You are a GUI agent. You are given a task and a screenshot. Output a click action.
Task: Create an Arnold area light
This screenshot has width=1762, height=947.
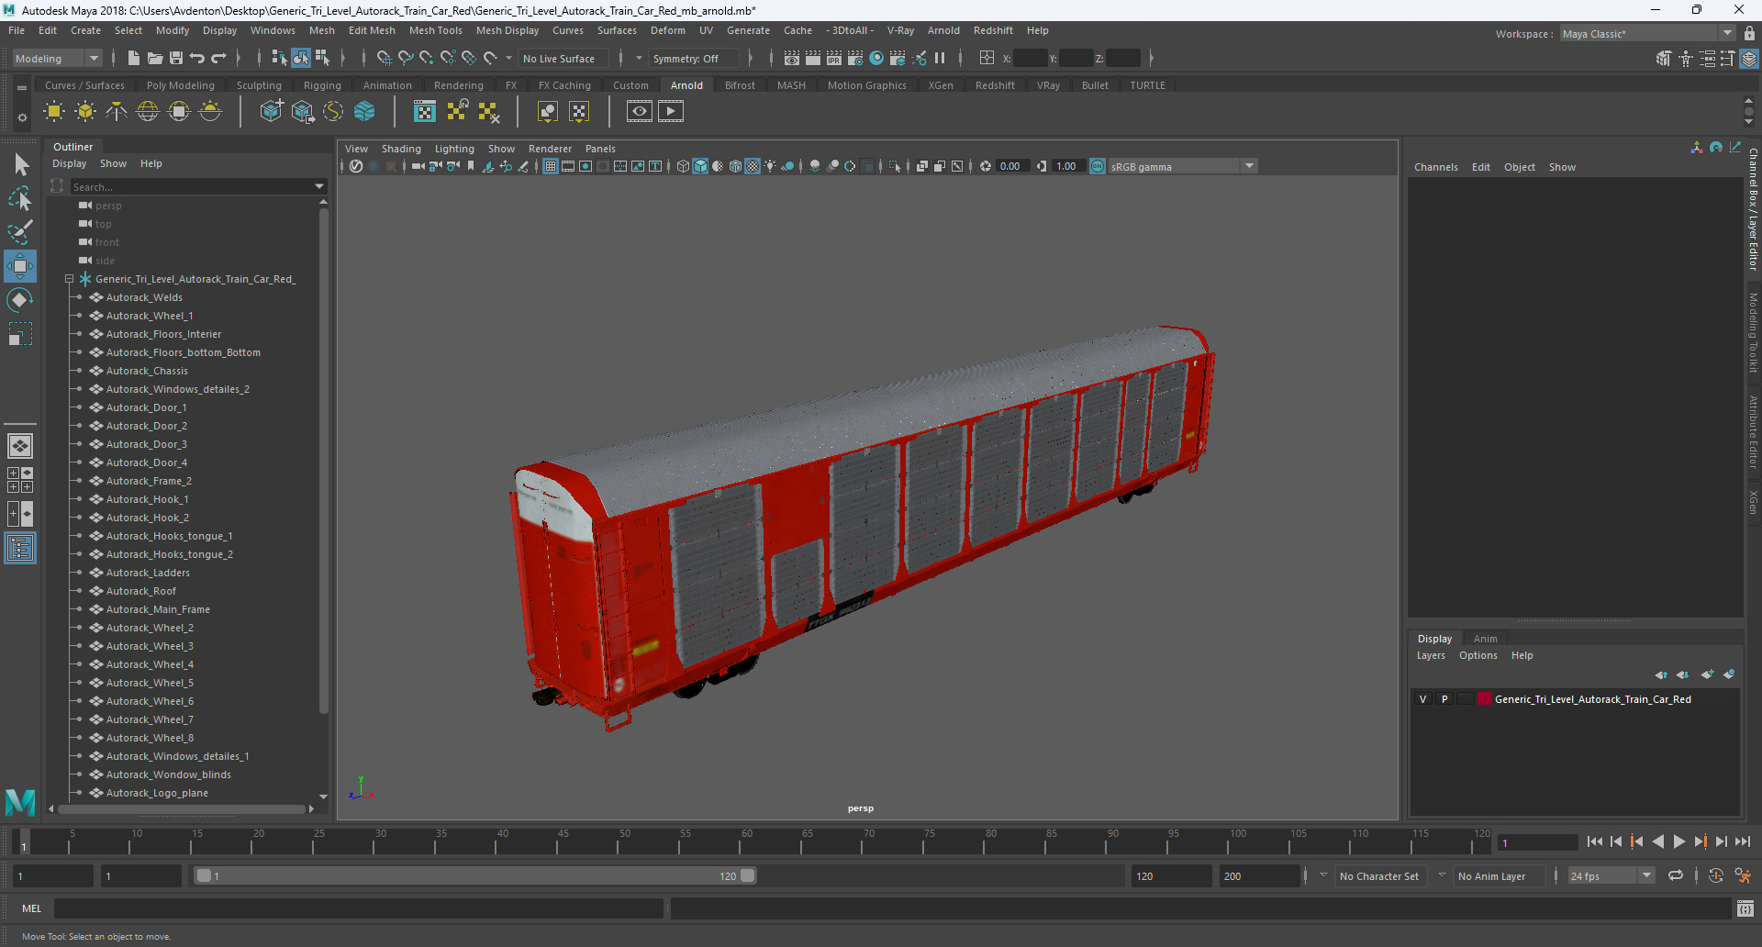coord(54,112)
